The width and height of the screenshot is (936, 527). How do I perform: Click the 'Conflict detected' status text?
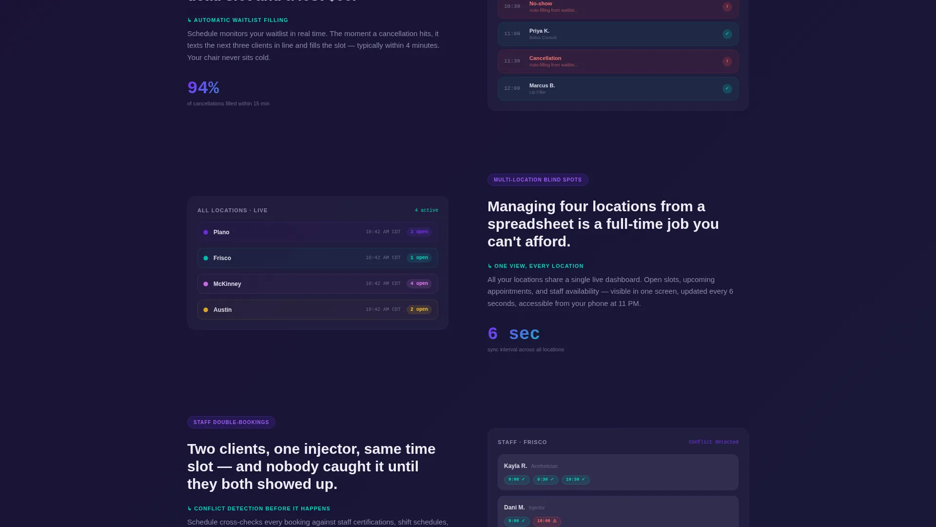tap(713, 443)
